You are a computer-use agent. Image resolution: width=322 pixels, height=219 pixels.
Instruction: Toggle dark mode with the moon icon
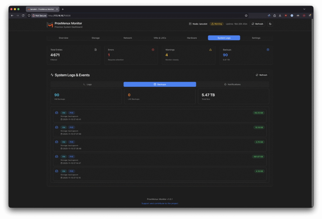coord(270,24)
